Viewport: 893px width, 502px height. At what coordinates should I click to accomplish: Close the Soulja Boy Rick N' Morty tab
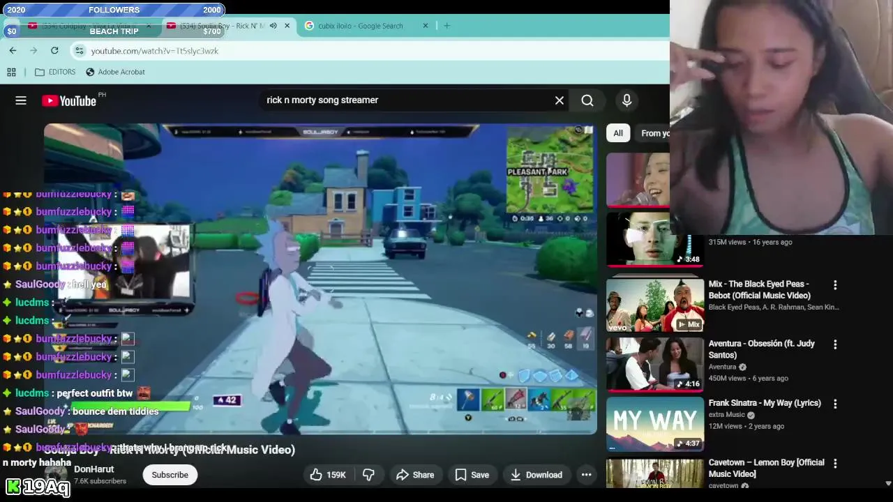[287, 26]
